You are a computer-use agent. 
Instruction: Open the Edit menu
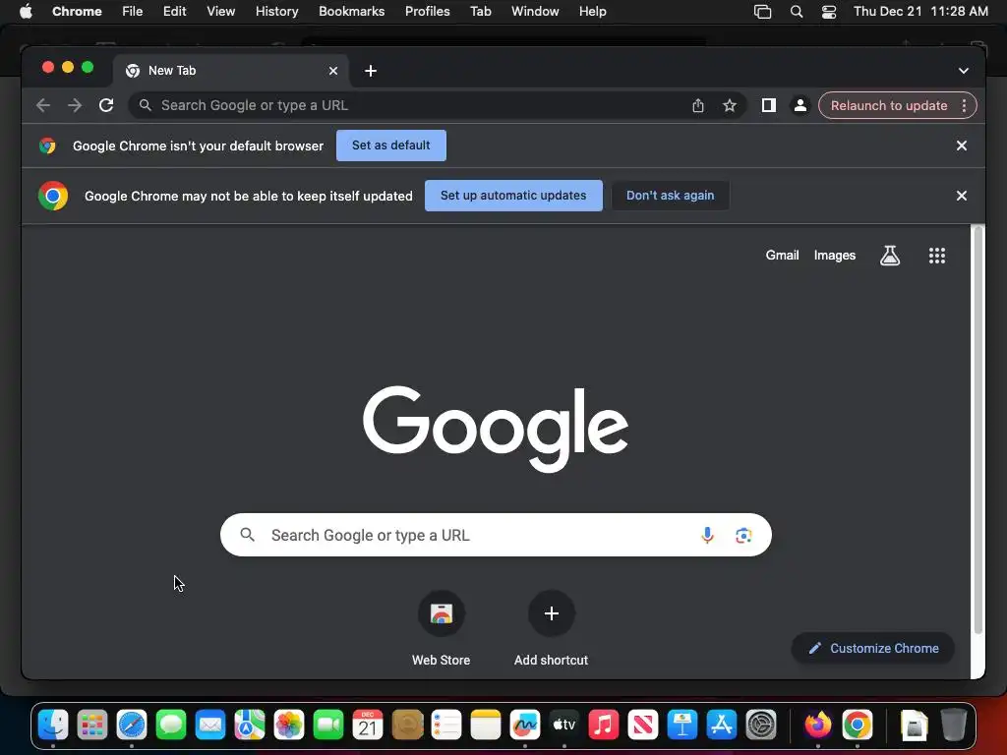coord(175,12)
